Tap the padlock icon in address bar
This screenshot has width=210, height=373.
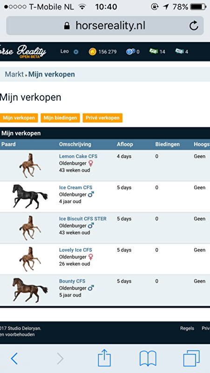tap(67, 26)
